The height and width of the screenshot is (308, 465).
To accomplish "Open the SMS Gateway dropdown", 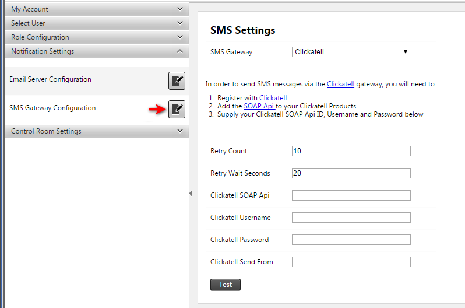I will 351,52.
